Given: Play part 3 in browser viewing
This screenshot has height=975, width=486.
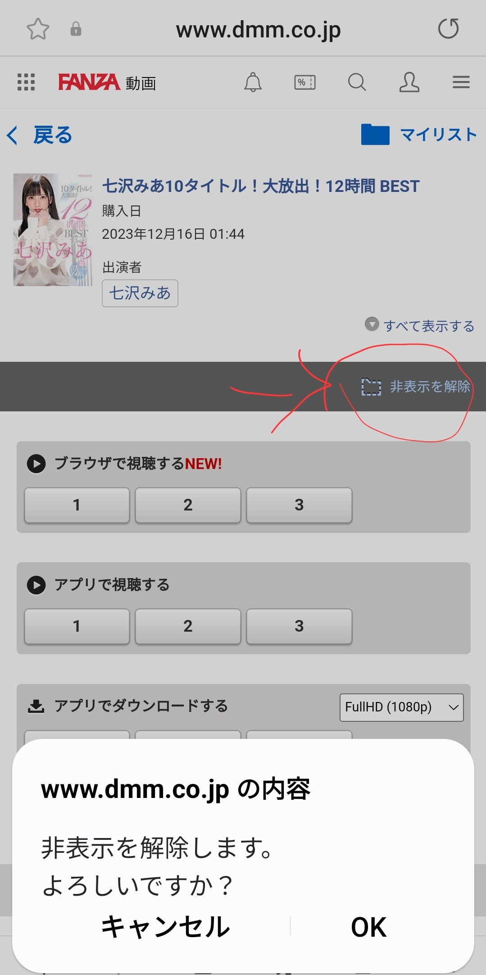Looking at the screenshot, I should pyautogui.click(x=299, y=505).
